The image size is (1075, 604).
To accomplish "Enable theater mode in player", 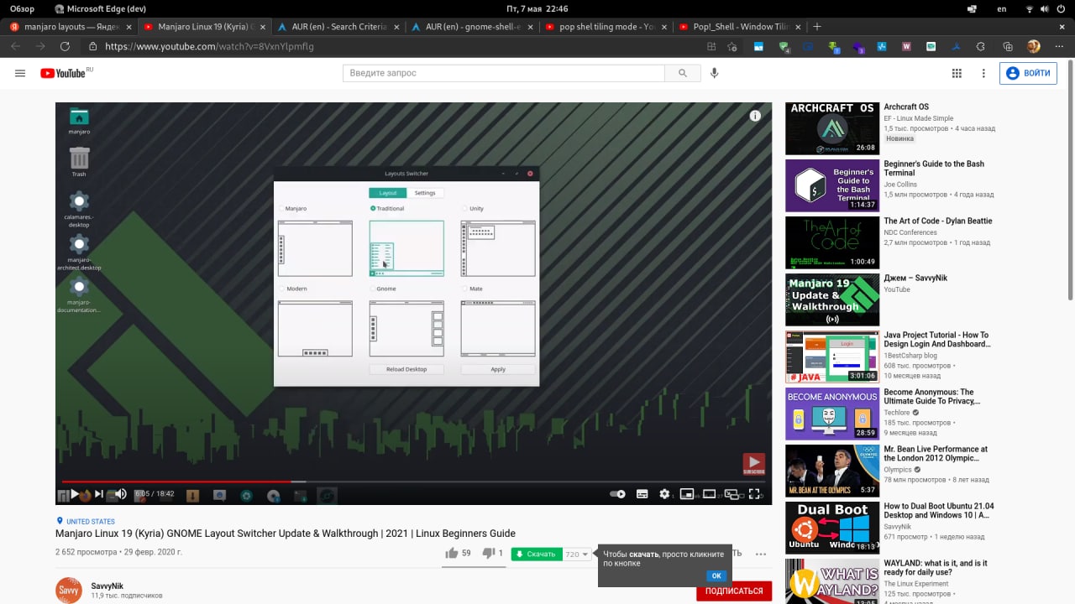I will (710, 494).
